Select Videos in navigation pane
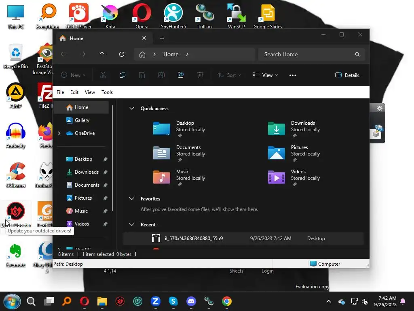Image resolution: width=414 pixels, height=311 pixels. tap(82, 224)
